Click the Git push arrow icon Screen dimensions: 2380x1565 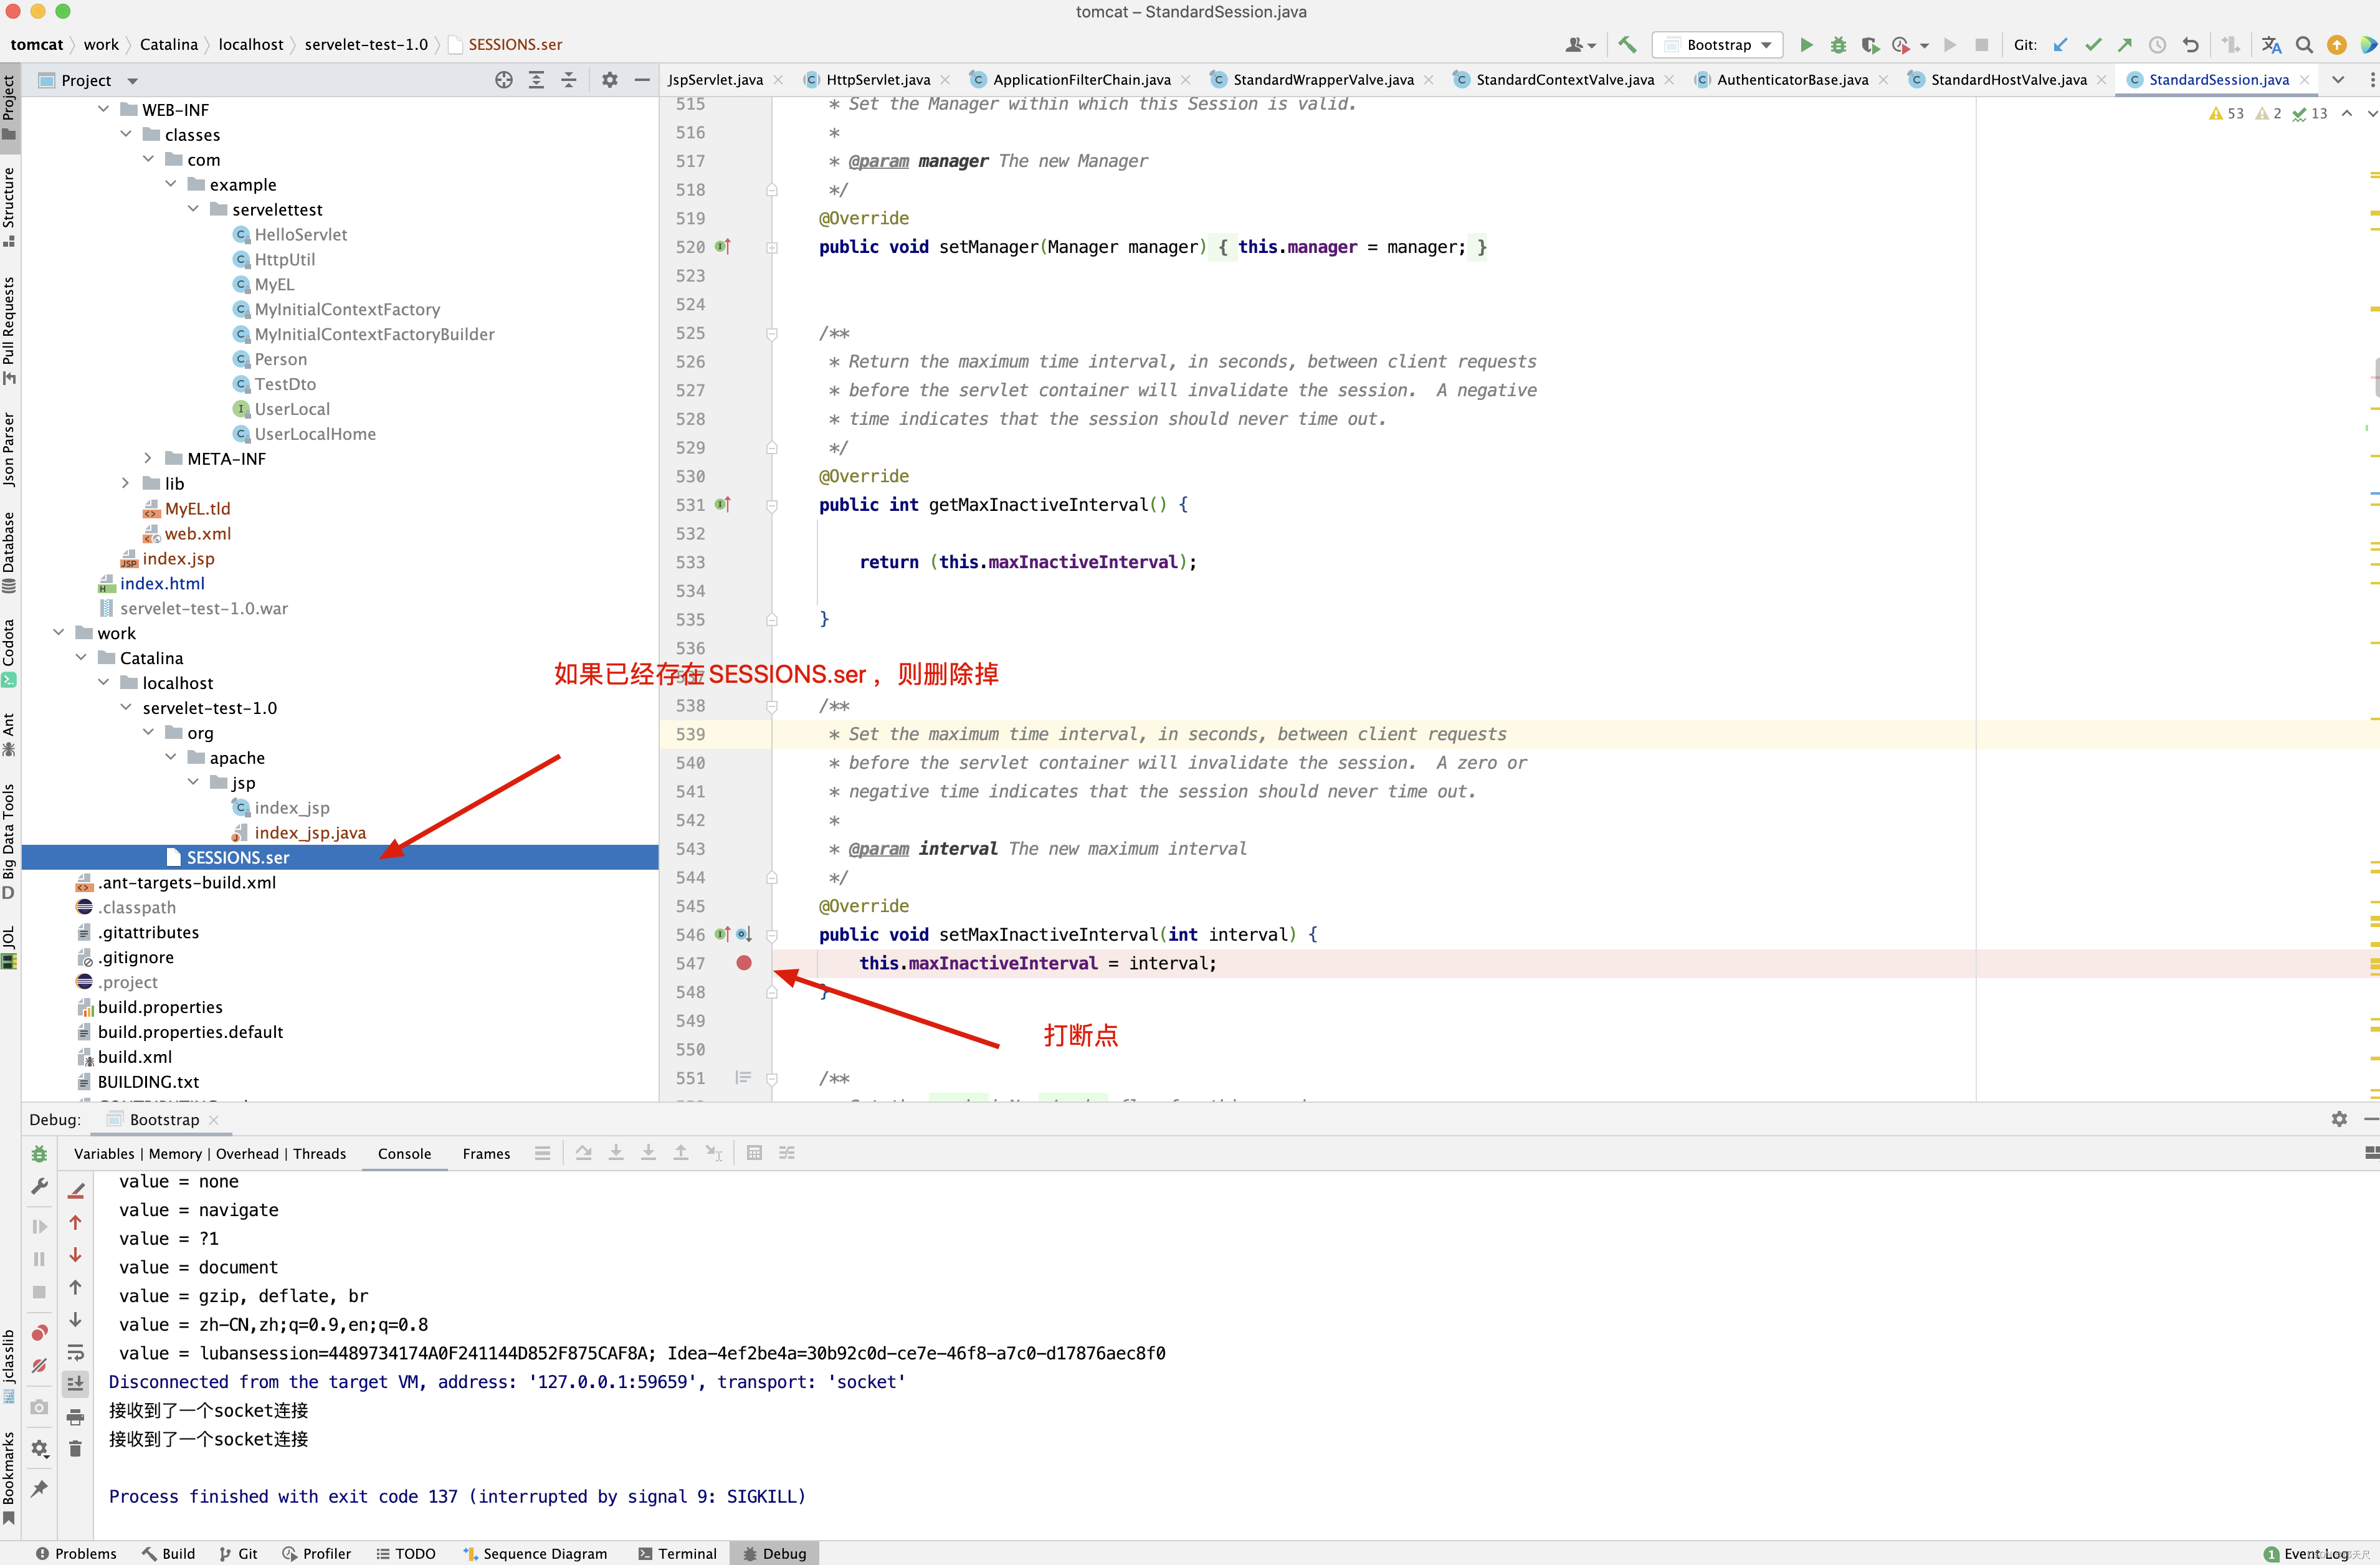tap(2125, 44)
